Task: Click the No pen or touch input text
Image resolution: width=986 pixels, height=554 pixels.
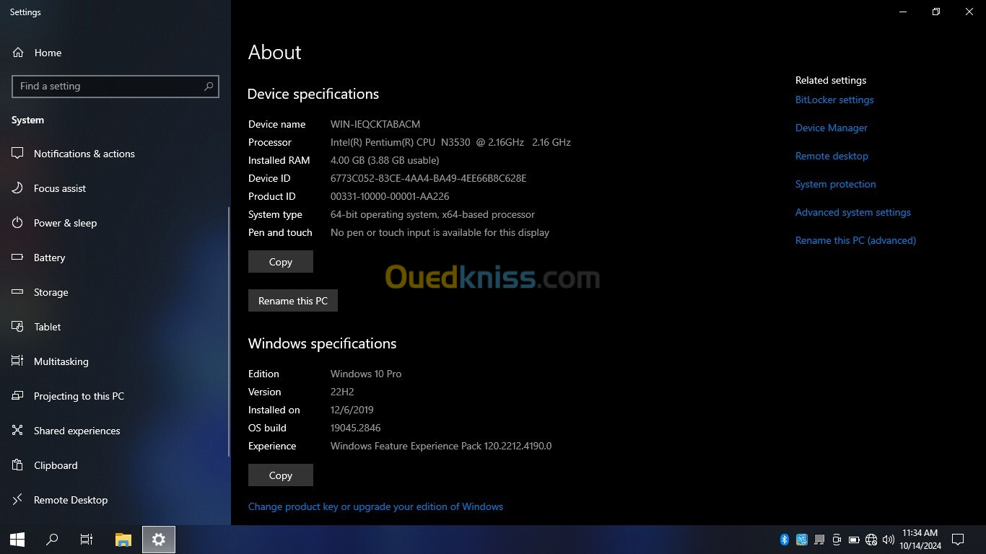Action: (440, 232)
